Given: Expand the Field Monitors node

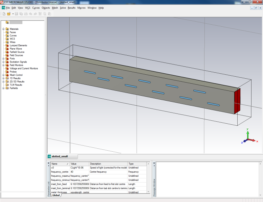Looking at the screenshot, I should click(3, 65).
